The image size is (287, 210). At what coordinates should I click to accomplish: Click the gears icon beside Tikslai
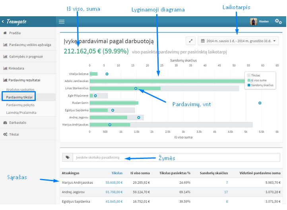point(5,134)
